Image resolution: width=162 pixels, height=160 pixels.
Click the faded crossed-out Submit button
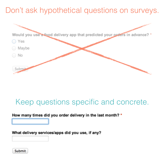(x=20, y=69)
